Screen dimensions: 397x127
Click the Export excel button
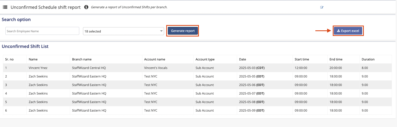348,31
